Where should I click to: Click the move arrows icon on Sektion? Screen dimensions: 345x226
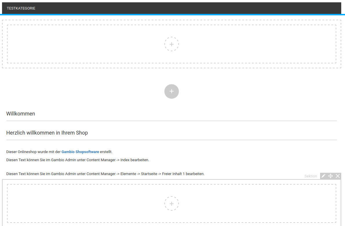tap(331, 176)
